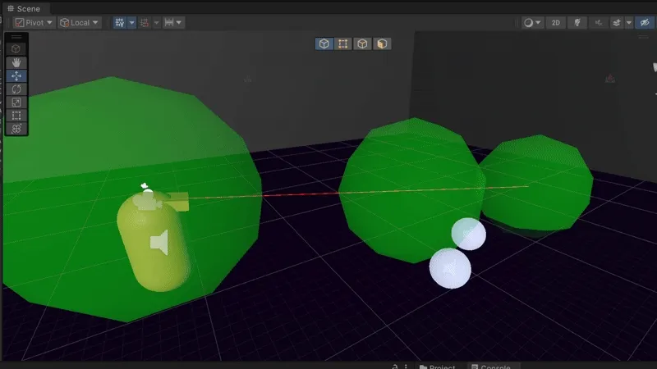Switch to the Console tab
657x369 pixels.
(x=491, y=367)
